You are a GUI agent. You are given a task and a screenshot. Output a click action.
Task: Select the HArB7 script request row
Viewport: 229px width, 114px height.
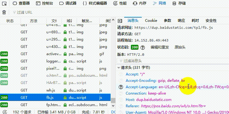55,83
